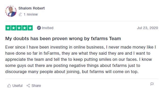This screenshot has width=164, height=93.
Task: Report the review with the flag icon
Action: tap(152, 84)
